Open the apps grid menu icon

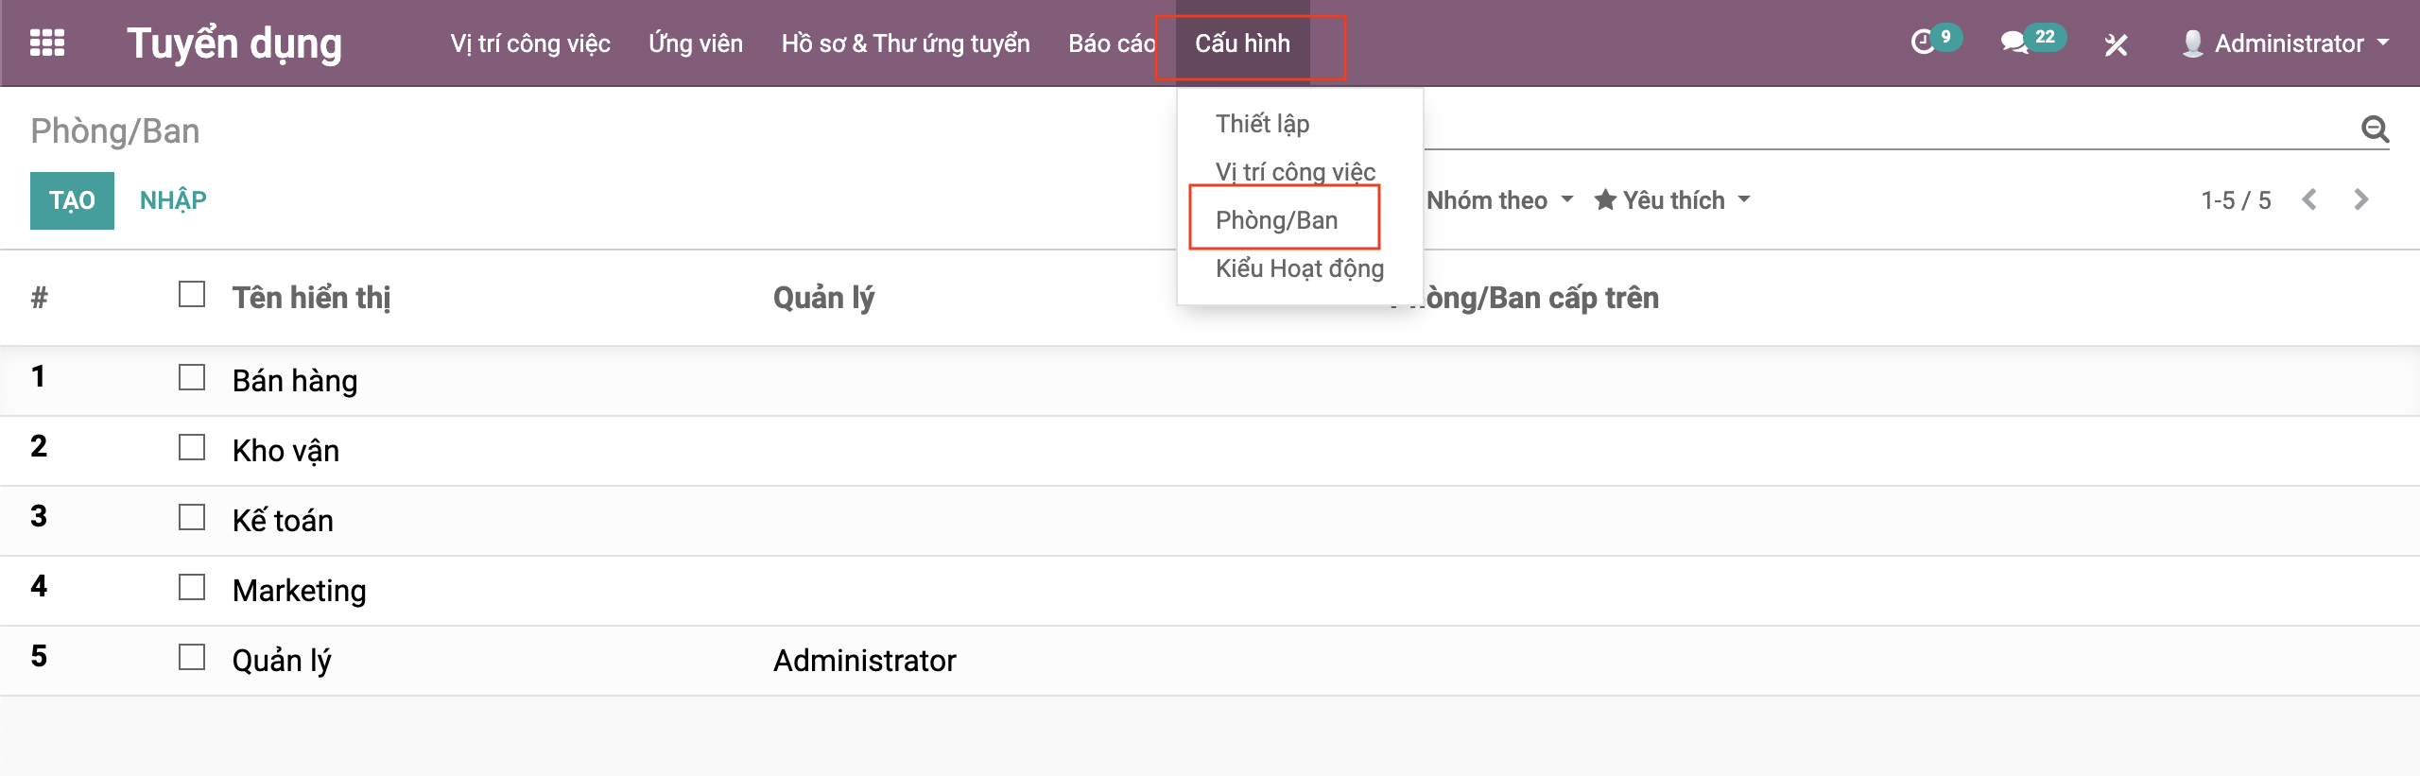click(46, 43)
